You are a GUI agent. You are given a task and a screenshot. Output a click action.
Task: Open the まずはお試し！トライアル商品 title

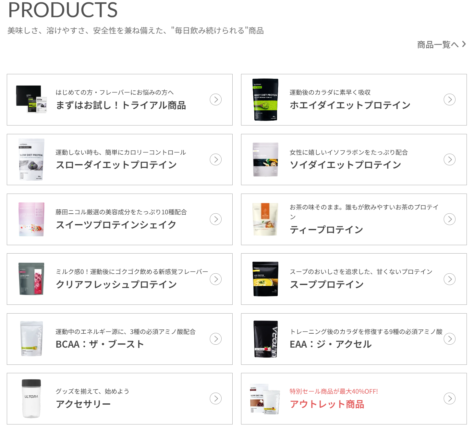(x=121, y=105)
